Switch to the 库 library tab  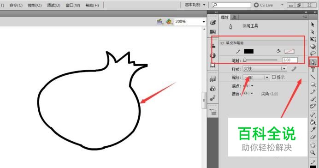[x=234, y=18]
